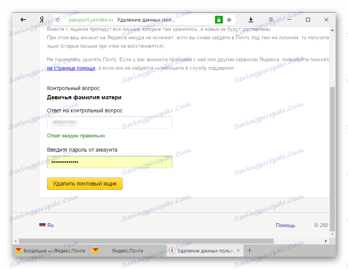Image resolution: width=348 pixels, height=269 pixels.
Task: Open Yandex home via the Я logo
Action: pyautogui.click(x=42, y=20)
